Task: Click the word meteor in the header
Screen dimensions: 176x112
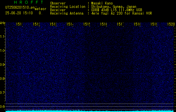Action: (x=41, y=9)
